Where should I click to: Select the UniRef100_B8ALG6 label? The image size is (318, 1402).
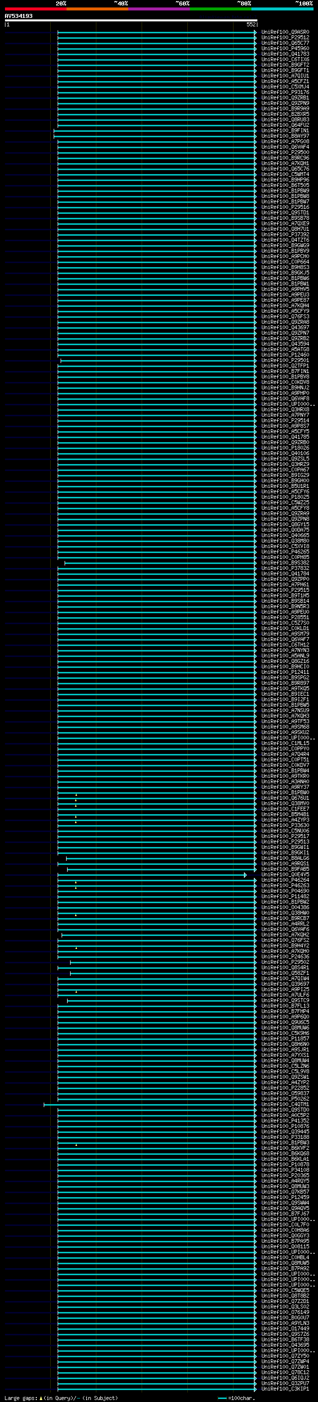coord(285,858)
